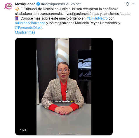Screen dimensions: 139x138
Task: Click the black right bar of the video
Action: (x=102, y=87)
